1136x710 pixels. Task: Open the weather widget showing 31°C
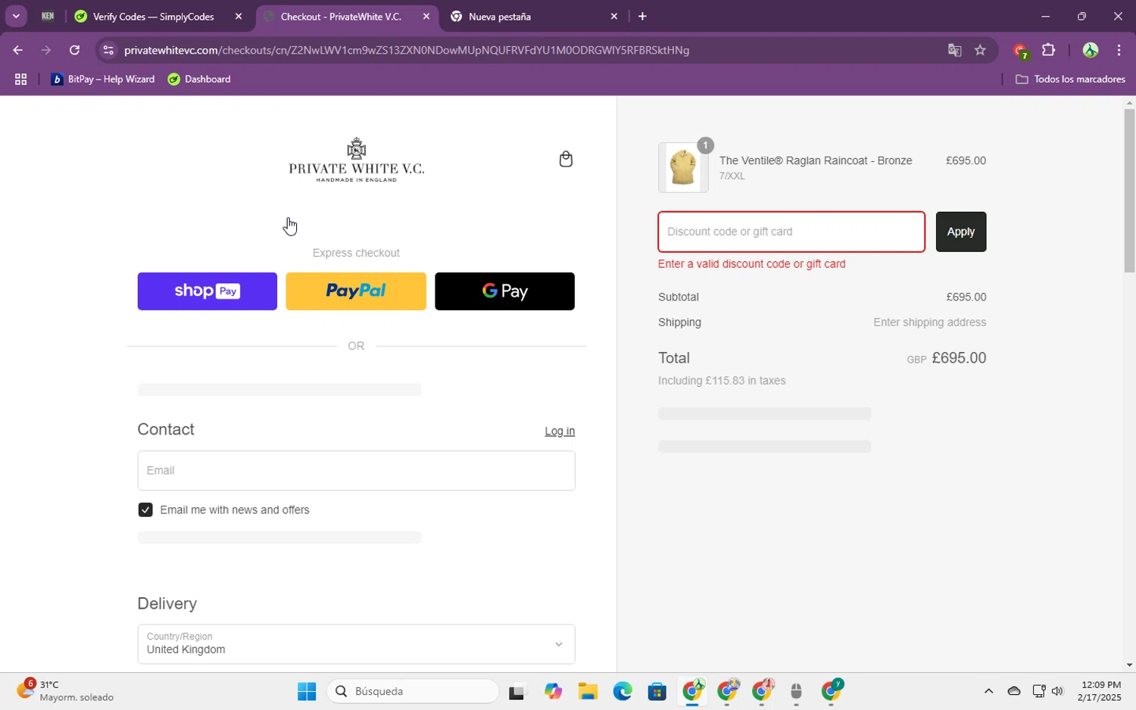tap(65, 691)
